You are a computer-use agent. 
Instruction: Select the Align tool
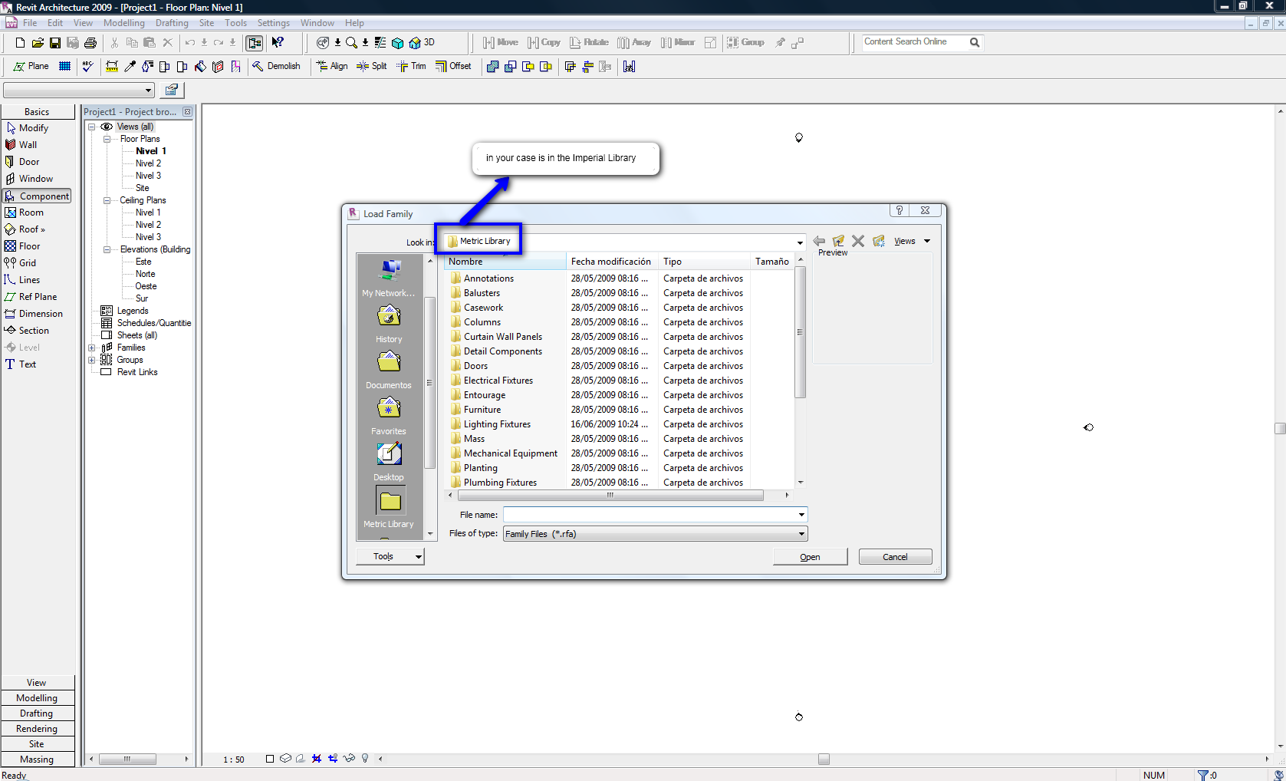332,67
